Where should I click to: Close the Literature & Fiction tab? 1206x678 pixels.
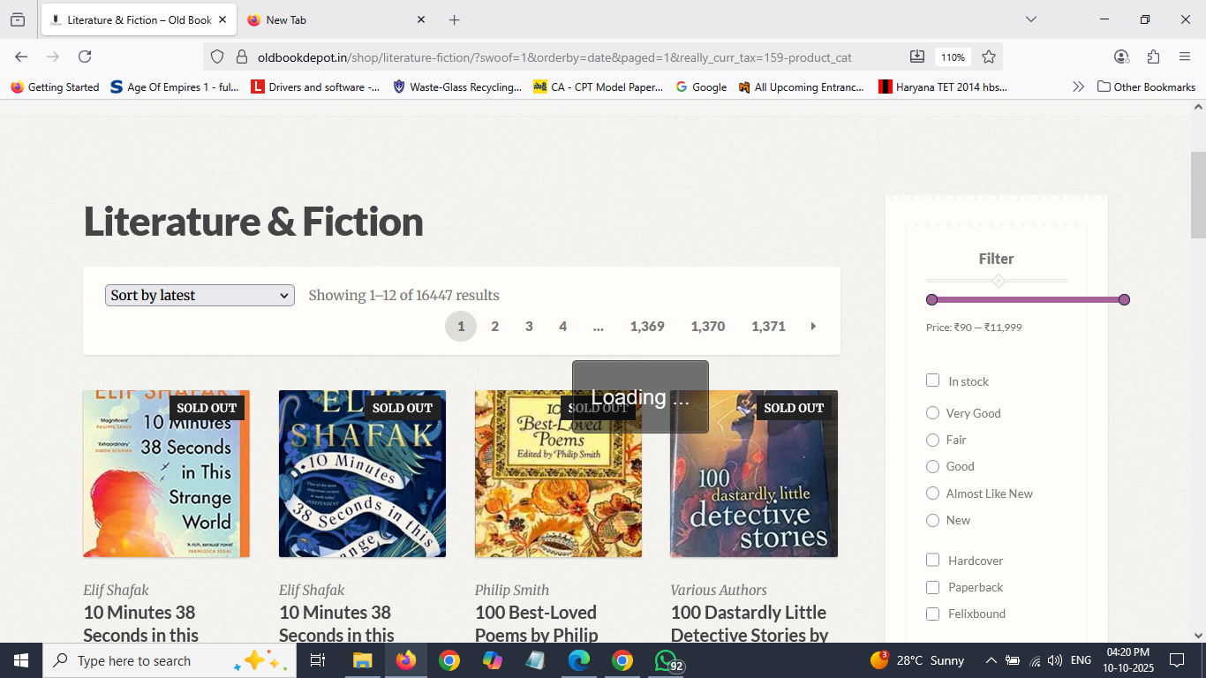click(222, 19)
